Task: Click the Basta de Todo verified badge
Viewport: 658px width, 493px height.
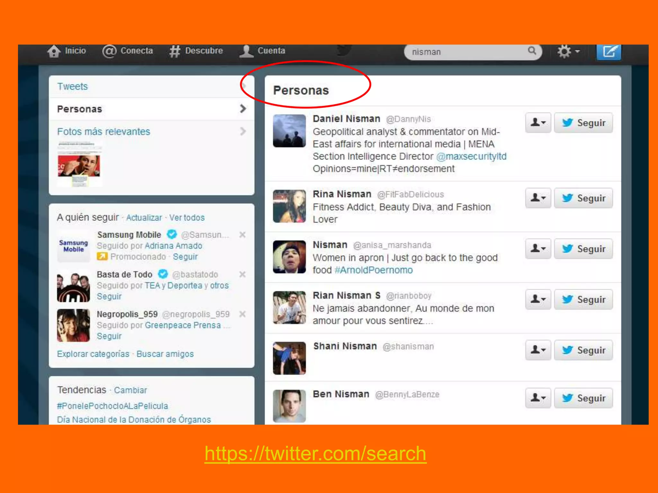Action: [163, 274]
